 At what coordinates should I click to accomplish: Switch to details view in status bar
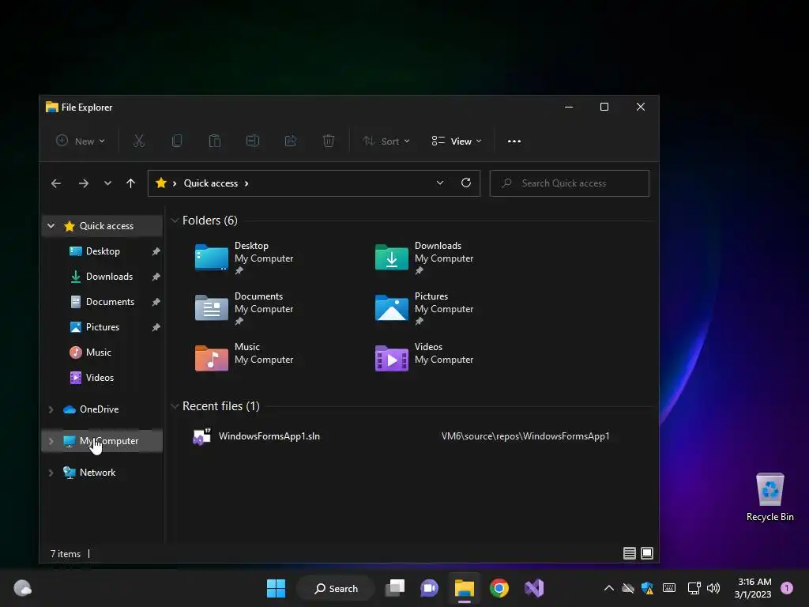pos(629,553)
